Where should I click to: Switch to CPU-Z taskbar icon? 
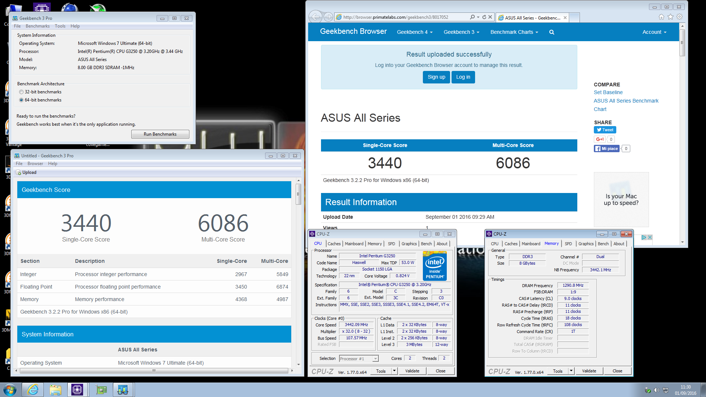pos(77,390)
